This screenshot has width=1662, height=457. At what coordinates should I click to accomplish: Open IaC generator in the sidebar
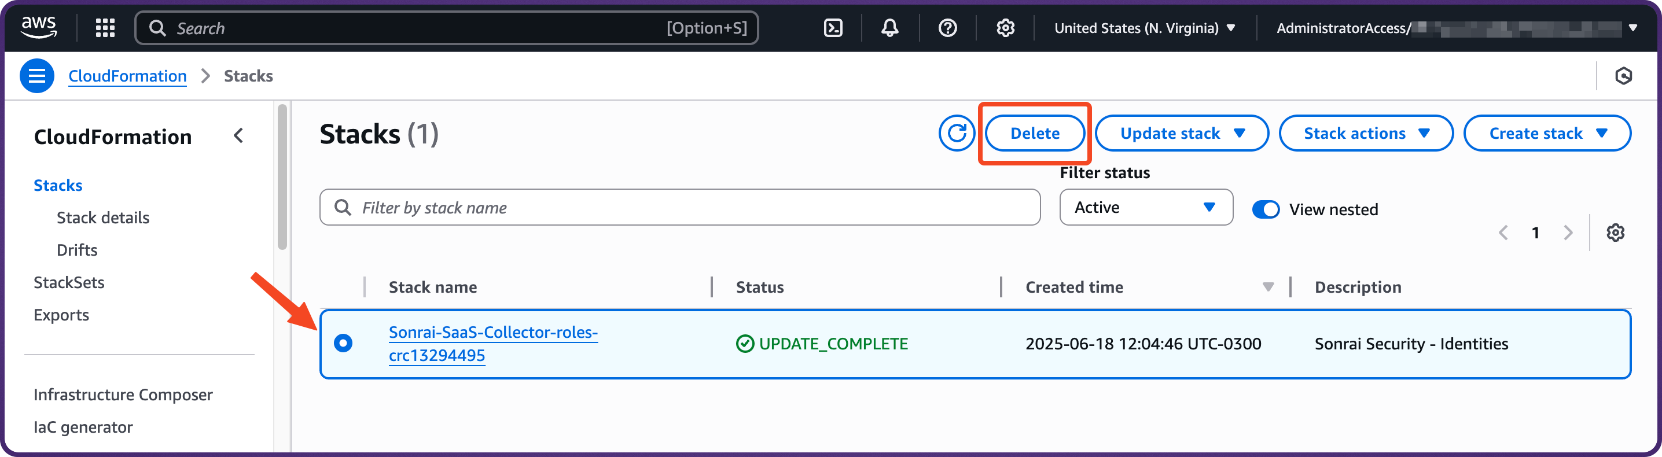83,427
